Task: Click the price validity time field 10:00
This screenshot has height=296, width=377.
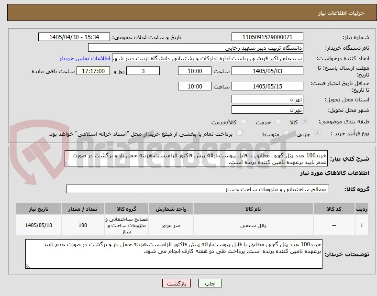Action: [195, 86]
